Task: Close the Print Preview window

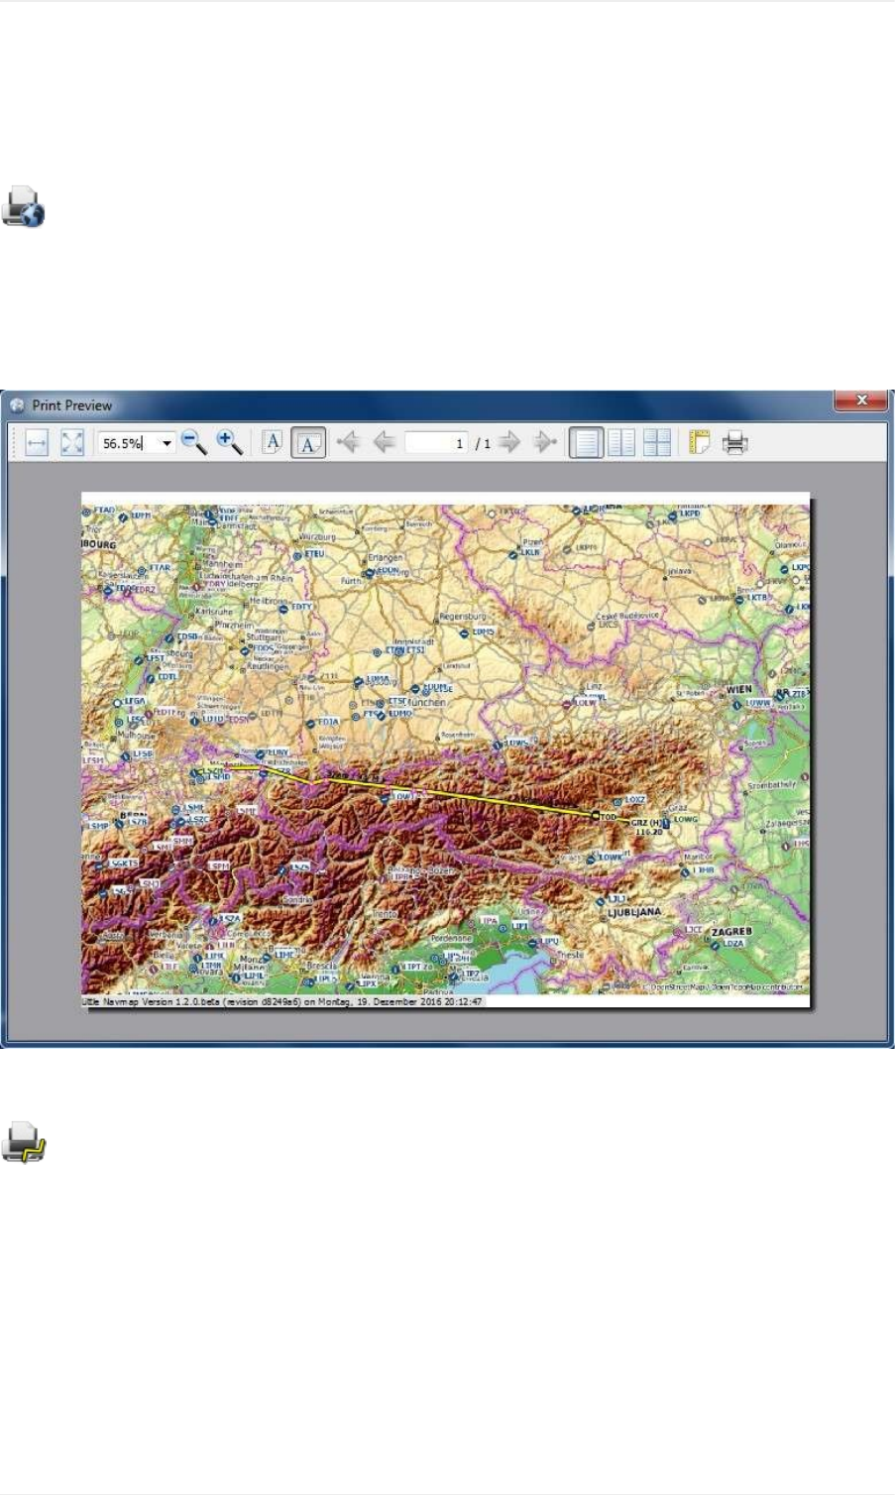Action: coord(861,401)
